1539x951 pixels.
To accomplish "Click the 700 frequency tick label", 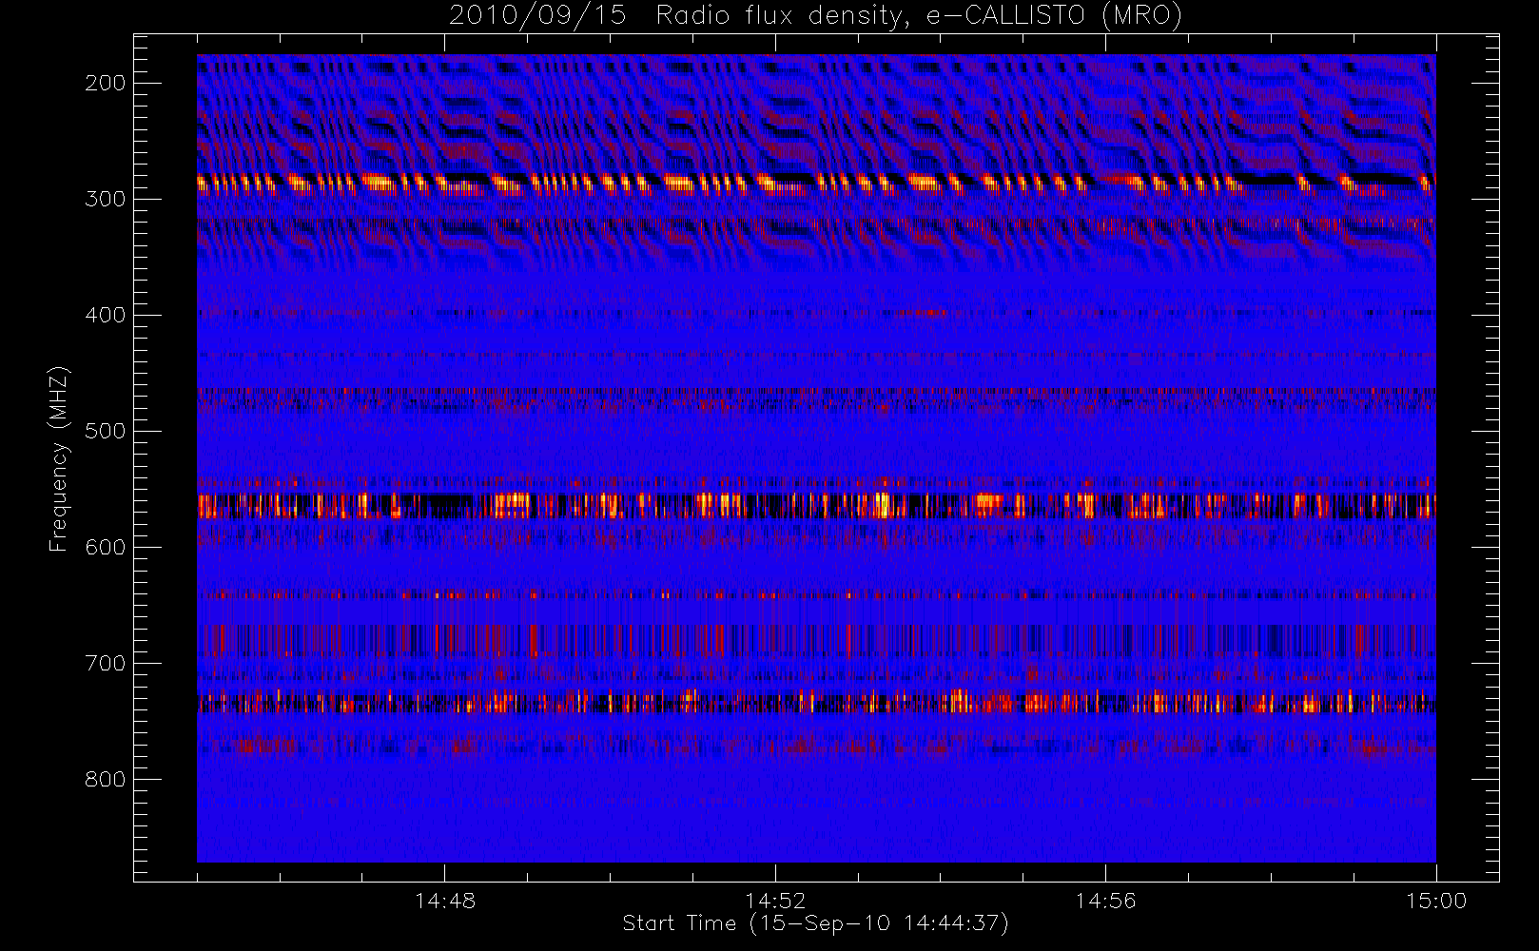I will (105, 663).
